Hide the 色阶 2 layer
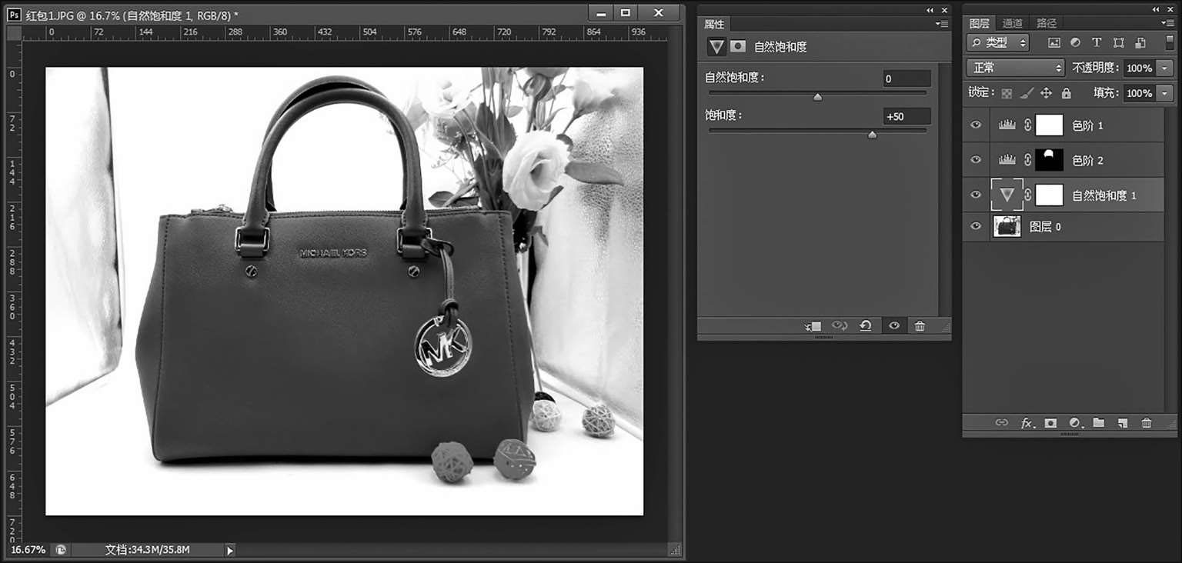Screen dimensions: 1182x563 pos(977,159)
